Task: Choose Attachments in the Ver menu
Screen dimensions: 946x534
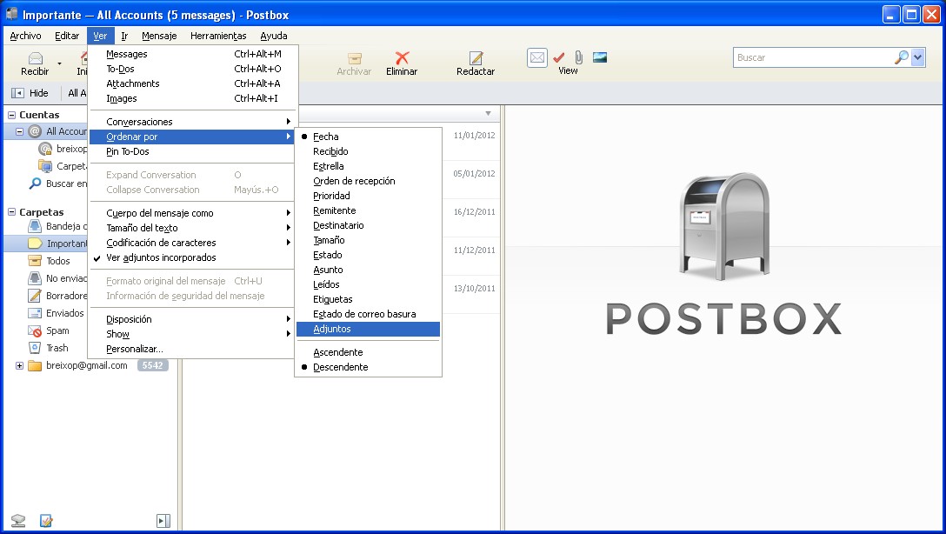Action: (x=192, y=83)
